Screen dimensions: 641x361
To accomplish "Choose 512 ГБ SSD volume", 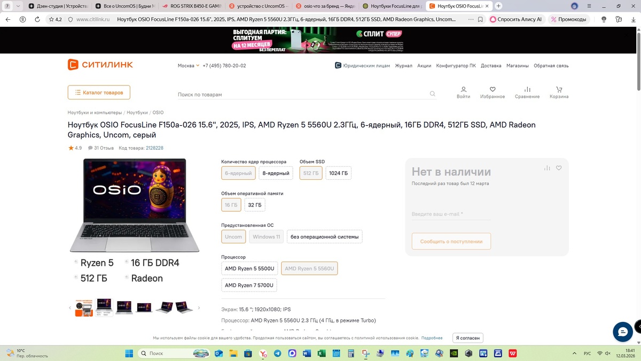I will [x=311, y=173].
